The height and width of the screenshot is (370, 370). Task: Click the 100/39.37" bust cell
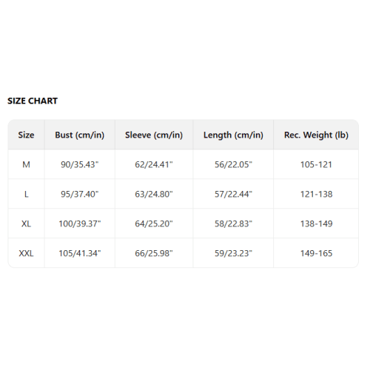[80, 223]
